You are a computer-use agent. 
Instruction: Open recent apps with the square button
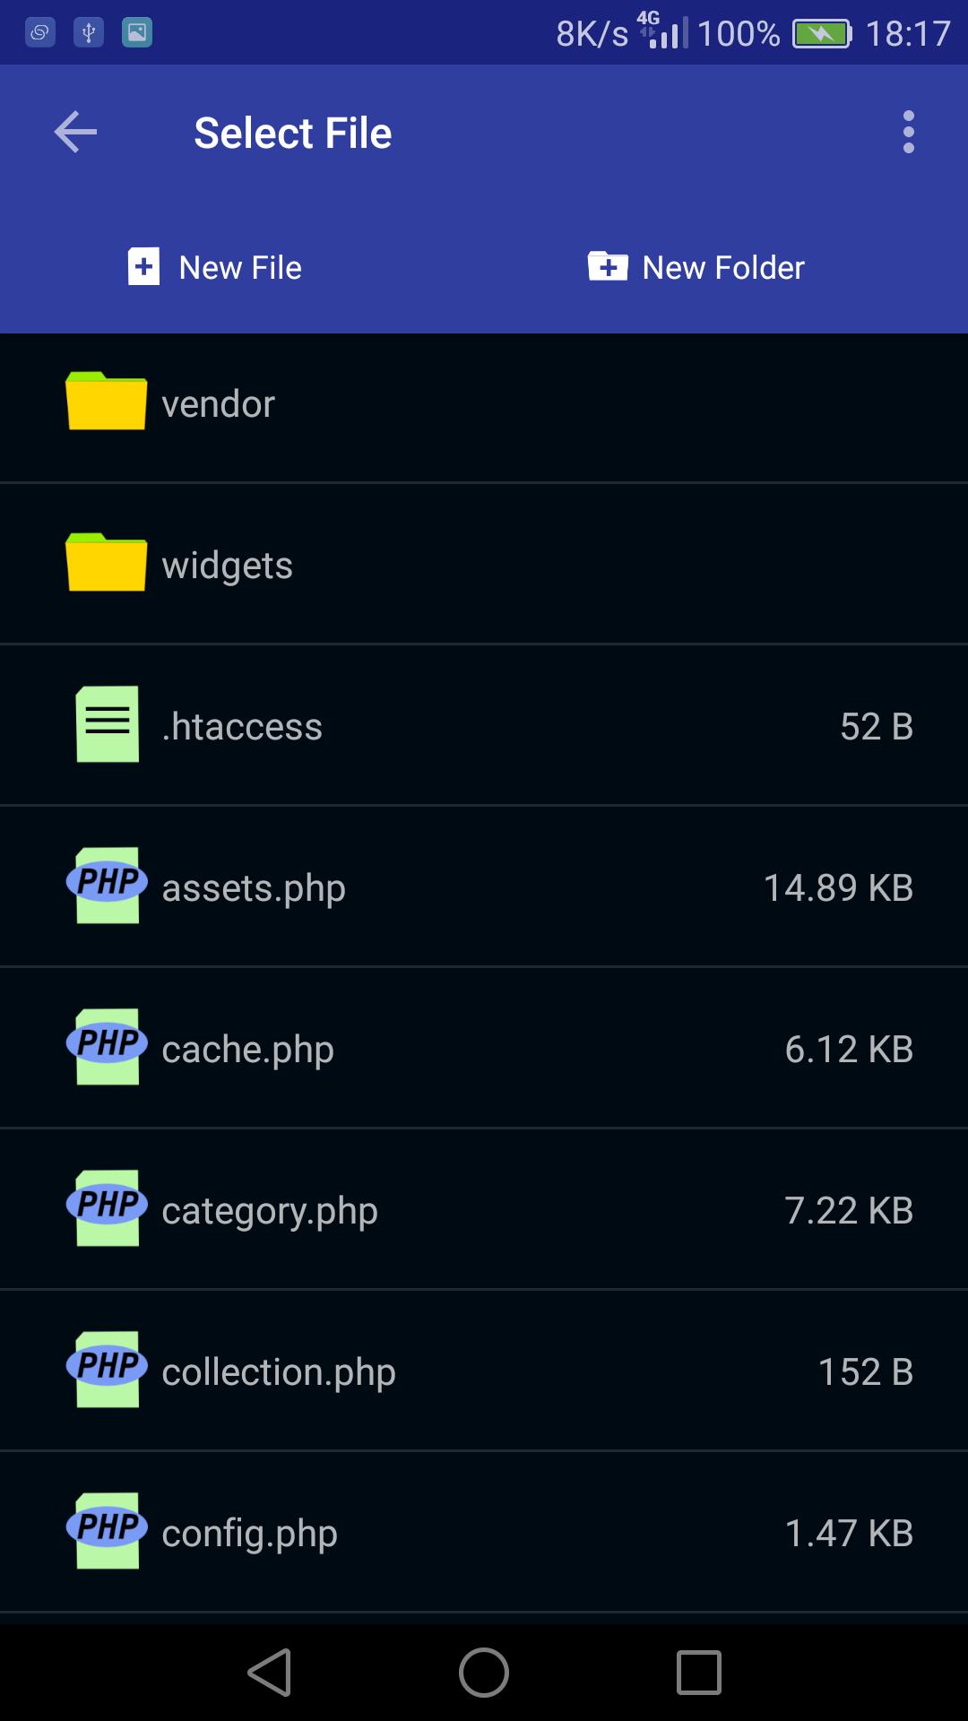[x=699, y=1673]
